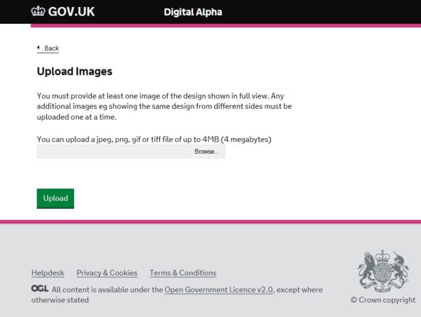Open the Terms & Conditions link
Screen dimensions: 421x317
point(183,273)
